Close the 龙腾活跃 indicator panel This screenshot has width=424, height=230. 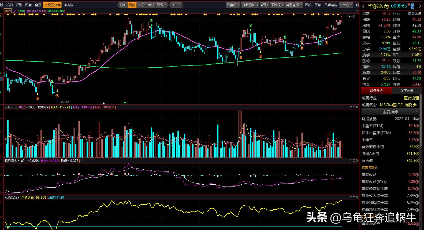point(357,197)
